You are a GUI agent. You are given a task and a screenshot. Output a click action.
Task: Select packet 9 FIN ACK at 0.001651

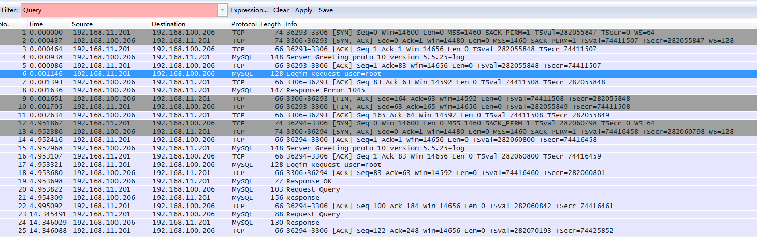[x=378, y=99]
